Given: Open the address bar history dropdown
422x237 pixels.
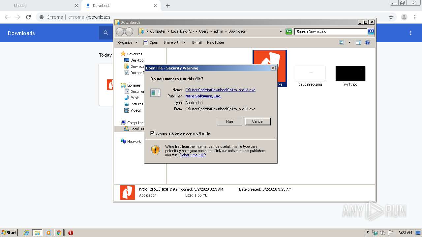Looking at the screenshot, I should coord(281,32).
